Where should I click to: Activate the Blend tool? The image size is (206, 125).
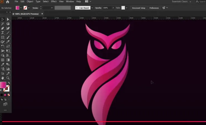coord(8,65)
